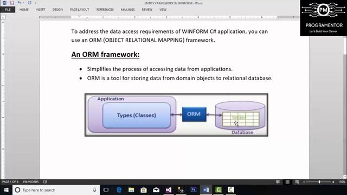Image resolution: width=347 pixels, height=195 pixels.
Task: Click the proofing errors icon in status bar
Action: [x=45, y=182]
